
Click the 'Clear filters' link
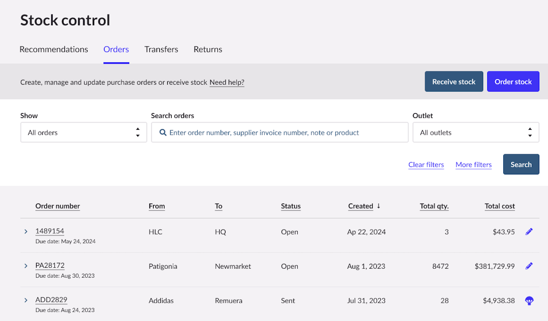click(426, 164)
